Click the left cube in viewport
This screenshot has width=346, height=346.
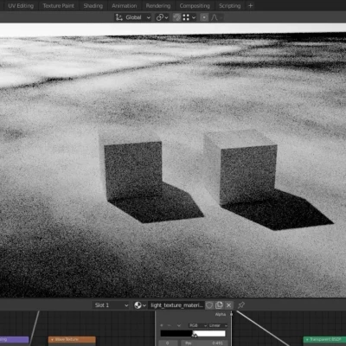click(x=131, y=166)
